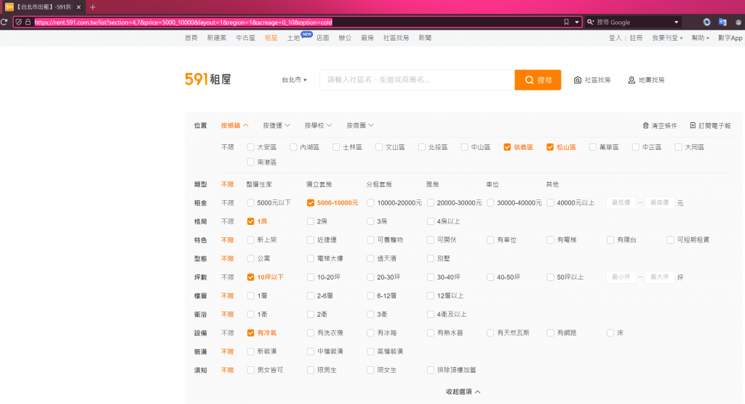Open 店面 in top navigation

click(323, 38)
